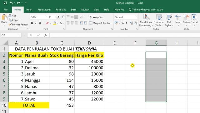
Task: Click Decrease Decimal icon
Action: [136, 23]
